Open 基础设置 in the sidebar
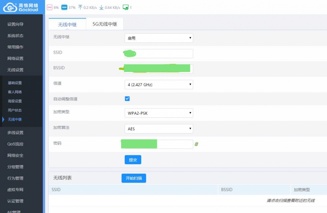 [15, 83]
